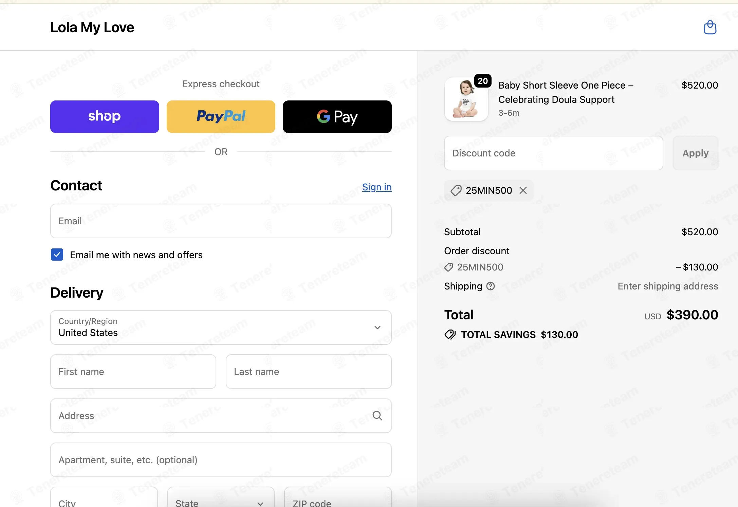Click the discount tag icon beside 25MIN500 chip
Screen dimensions: 738x507
point(456,190)
